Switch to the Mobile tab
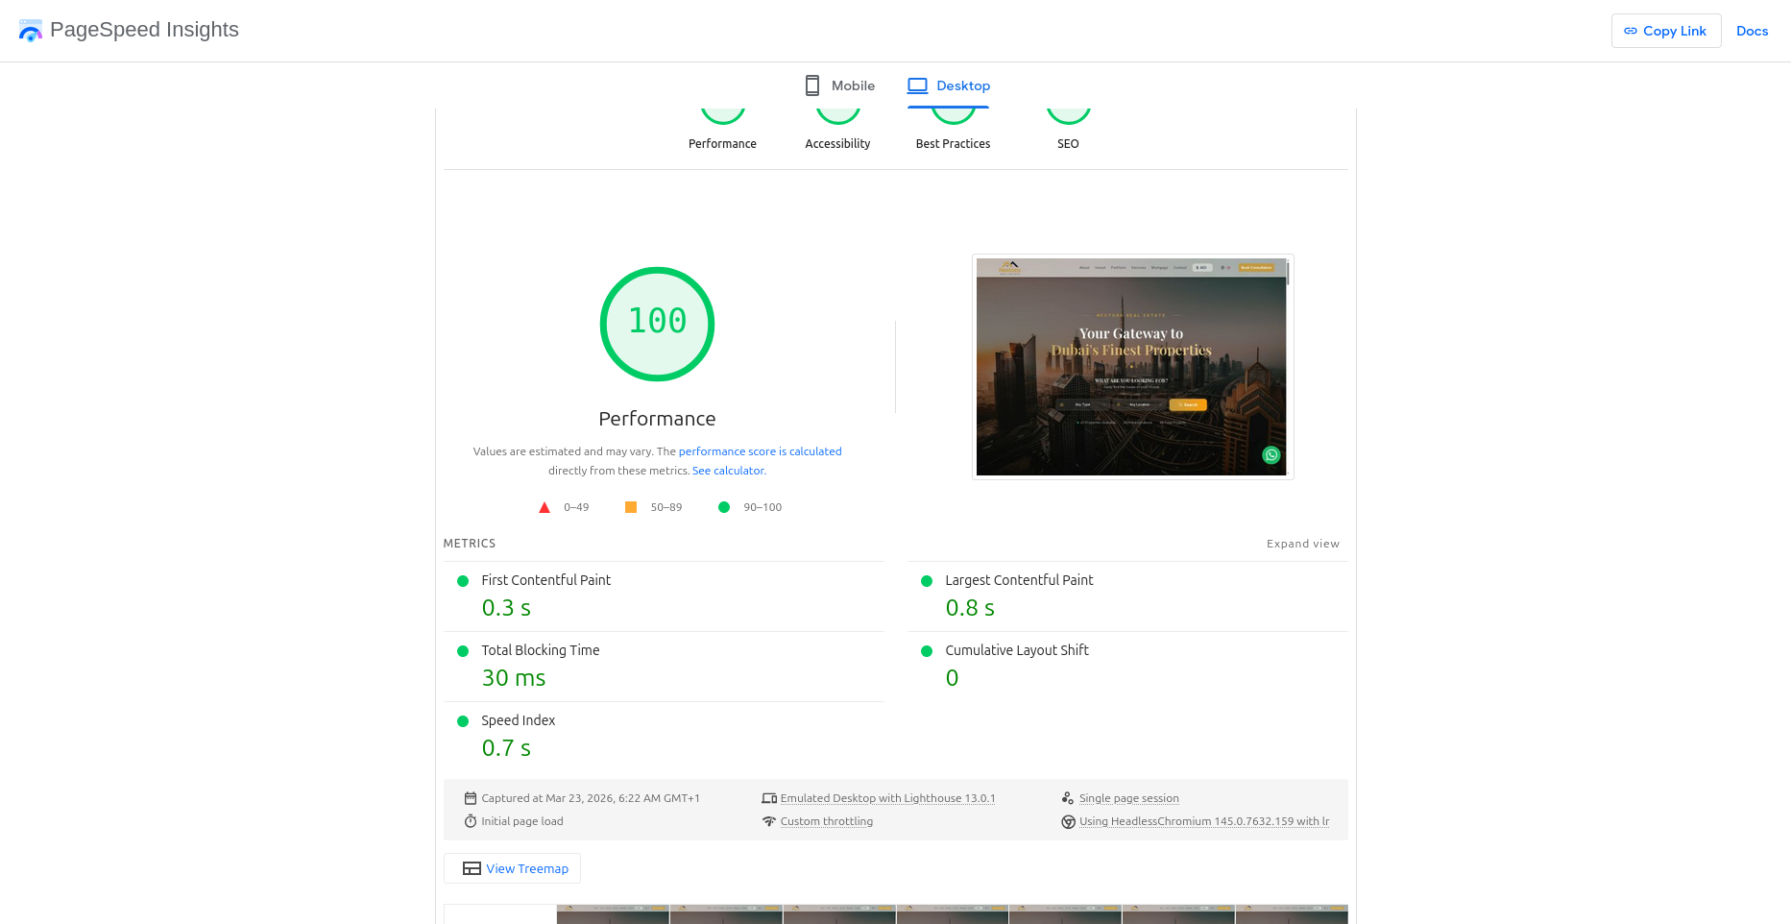Screen dimensions: 1791x924 pos(839,85)
